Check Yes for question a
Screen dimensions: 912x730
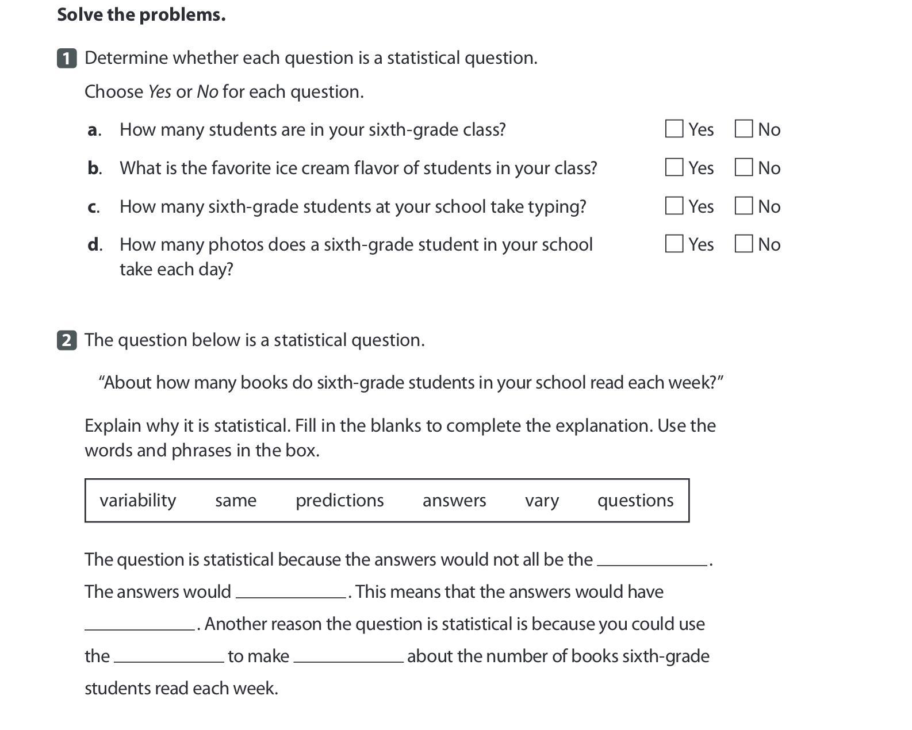coord(674,129)
